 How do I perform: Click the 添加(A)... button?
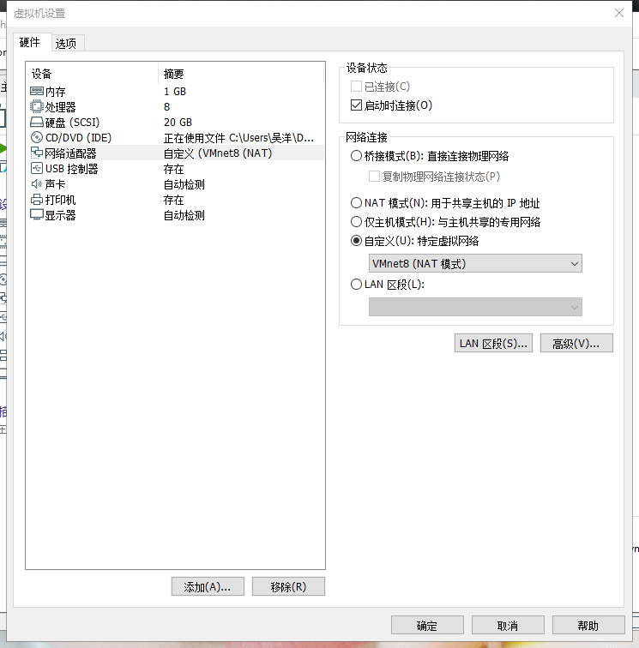(208, 586)
